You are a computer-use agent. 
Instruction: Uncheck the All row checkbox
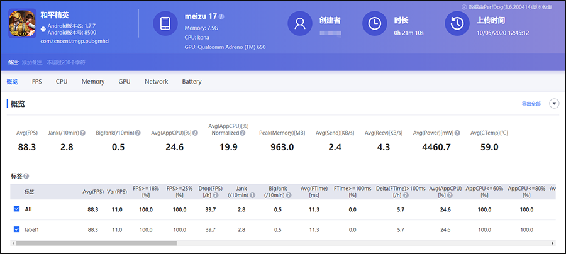(17, 209)
